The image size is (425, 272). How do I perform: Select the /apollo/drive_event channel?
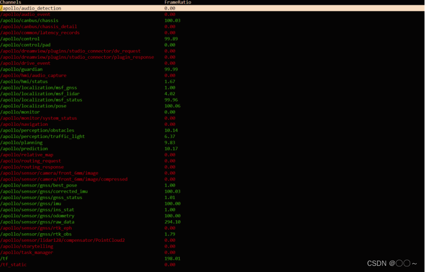click(x=25, y=63)
